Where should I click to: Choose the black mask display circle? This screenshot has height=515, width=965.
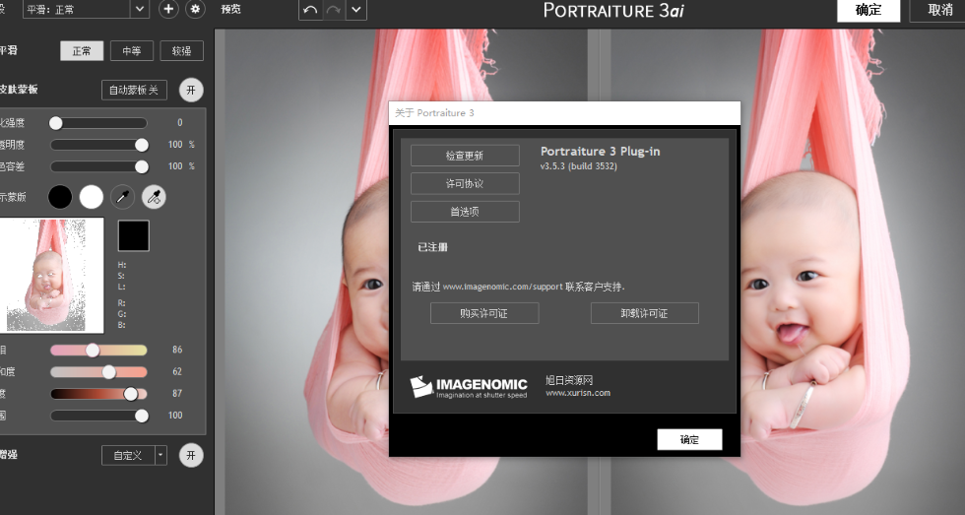pos(60,197)
